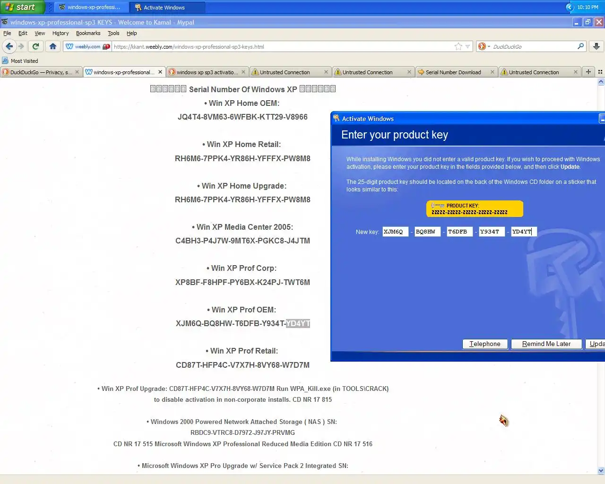Open the History menu

pyautogui.click(x=60, y=33)
